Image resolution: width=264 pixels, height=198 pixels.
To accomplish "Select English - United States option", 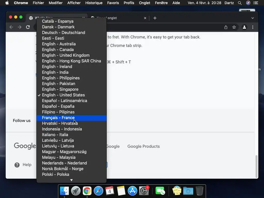I will (71, 95).
